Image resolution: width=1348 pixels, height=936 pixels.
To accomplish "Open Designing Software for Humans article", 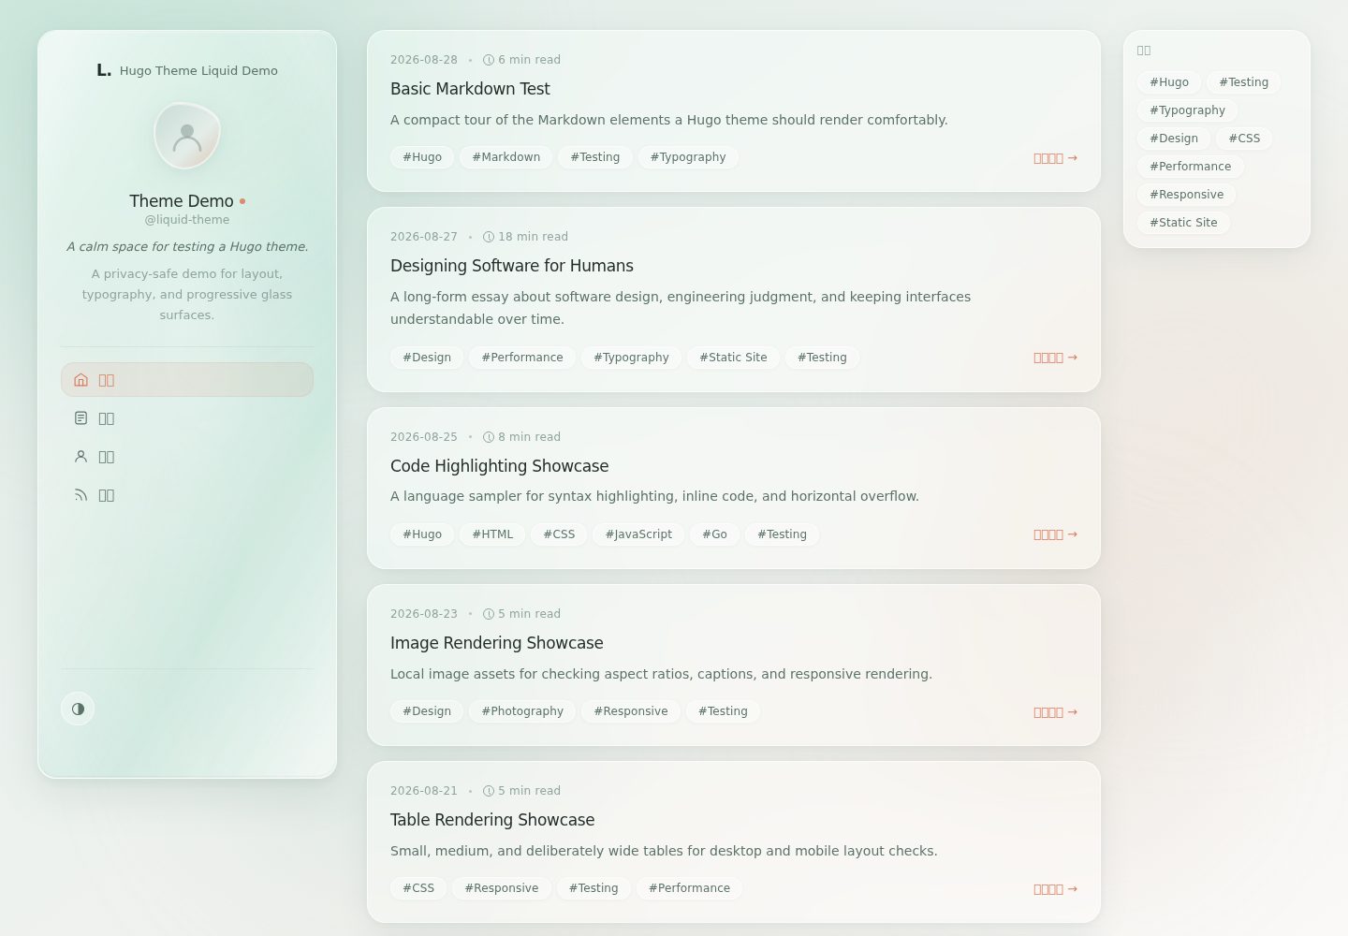I will pos(512,266).
